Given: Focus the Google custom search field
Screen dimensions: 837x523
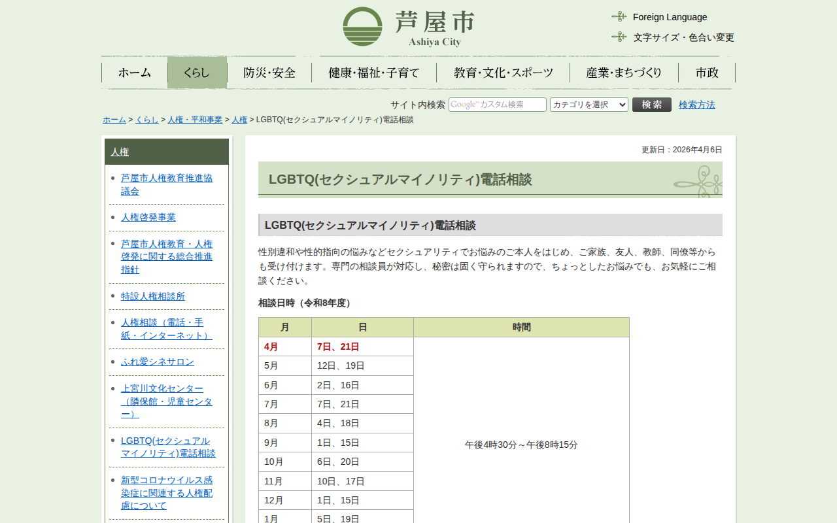Looking at the screenshot, I should click(x=497, y=105).
